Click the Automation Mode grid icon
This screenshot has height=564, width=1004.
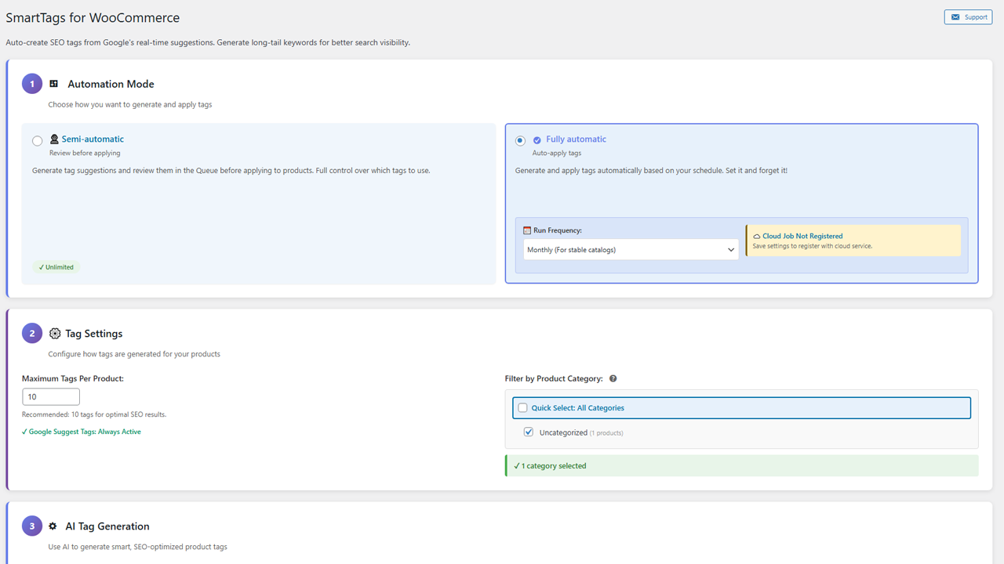tap(53, 83)
